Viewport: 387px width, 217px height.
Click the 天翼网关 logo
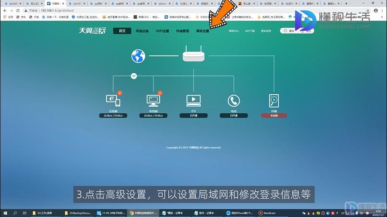tap(92, 30)
